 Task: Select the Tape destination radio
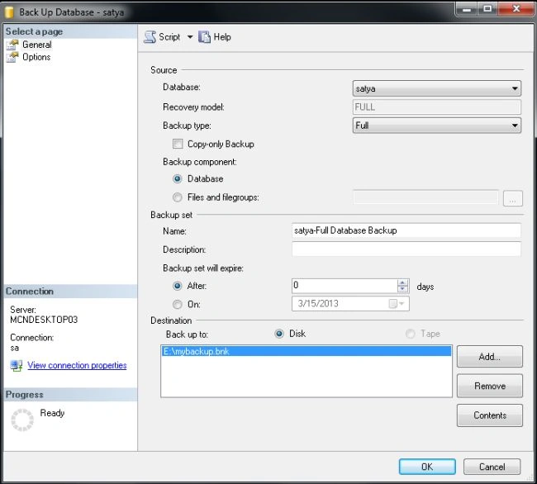tap(411, 334)
